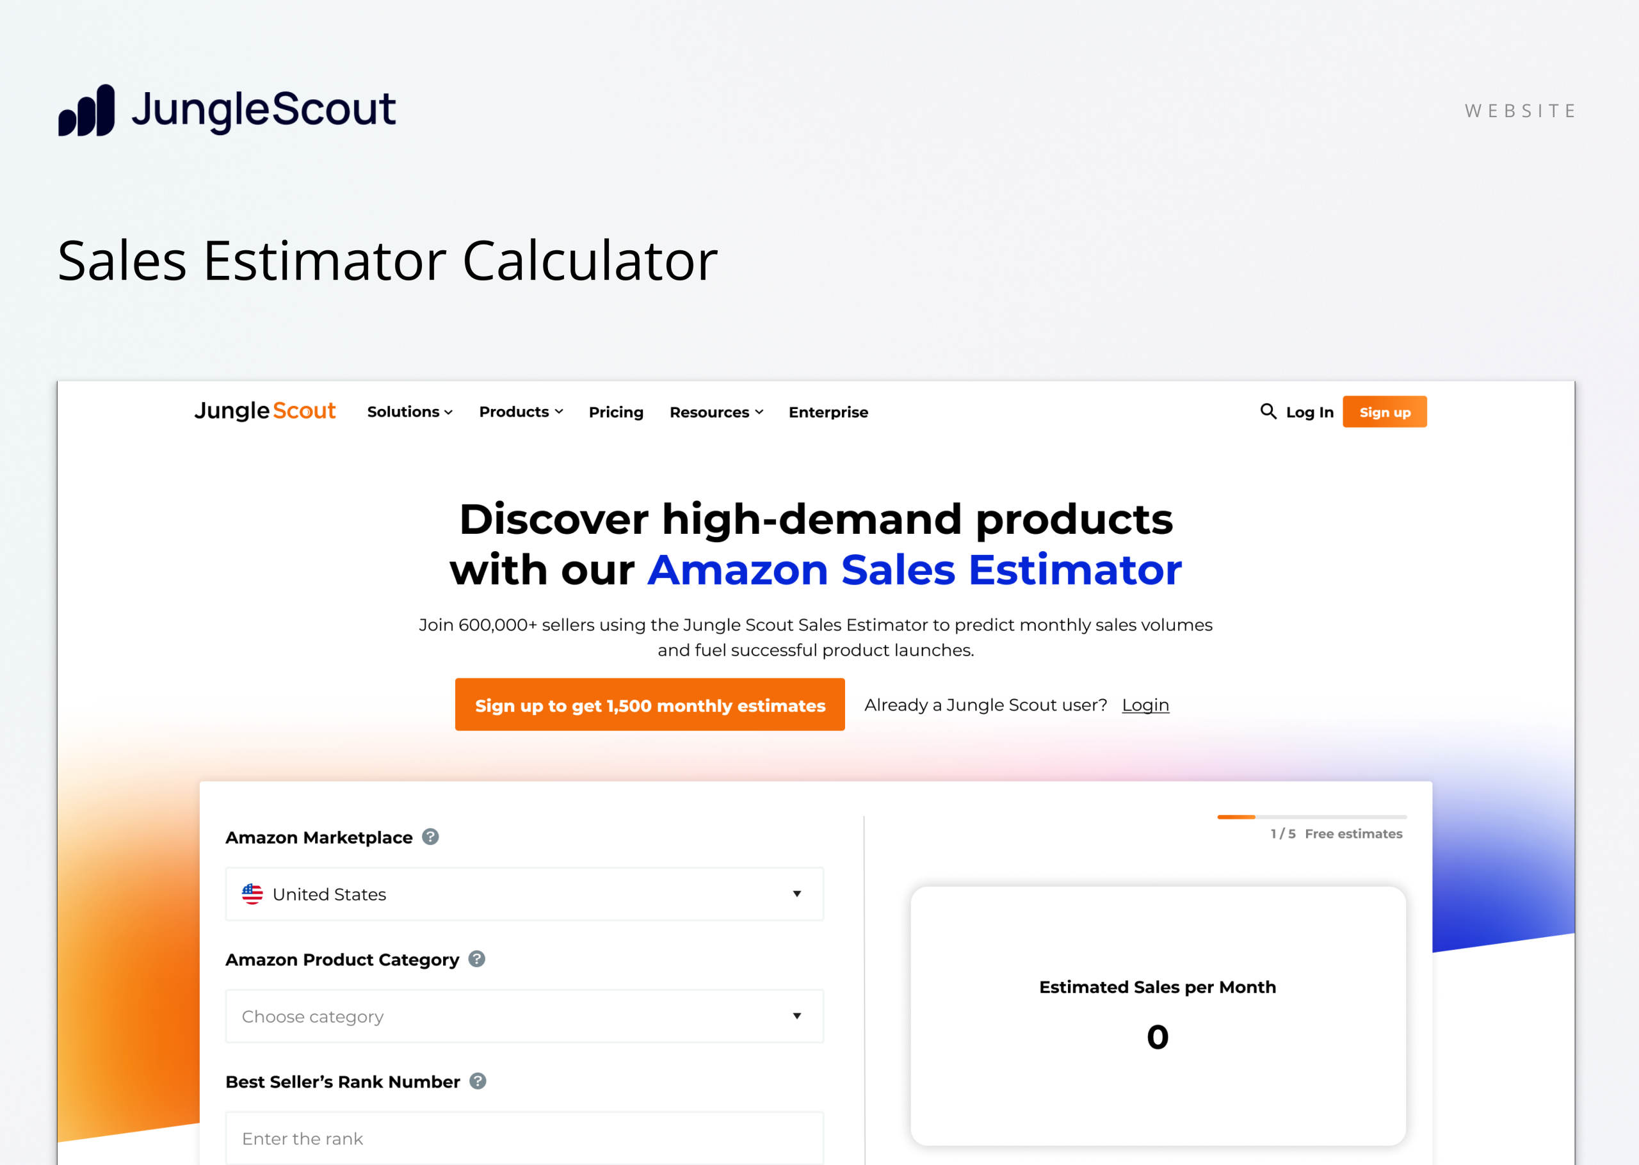Go to the Pricing page
The height and width of the screenshot is (1165, 1639).
tap(615, 412)
